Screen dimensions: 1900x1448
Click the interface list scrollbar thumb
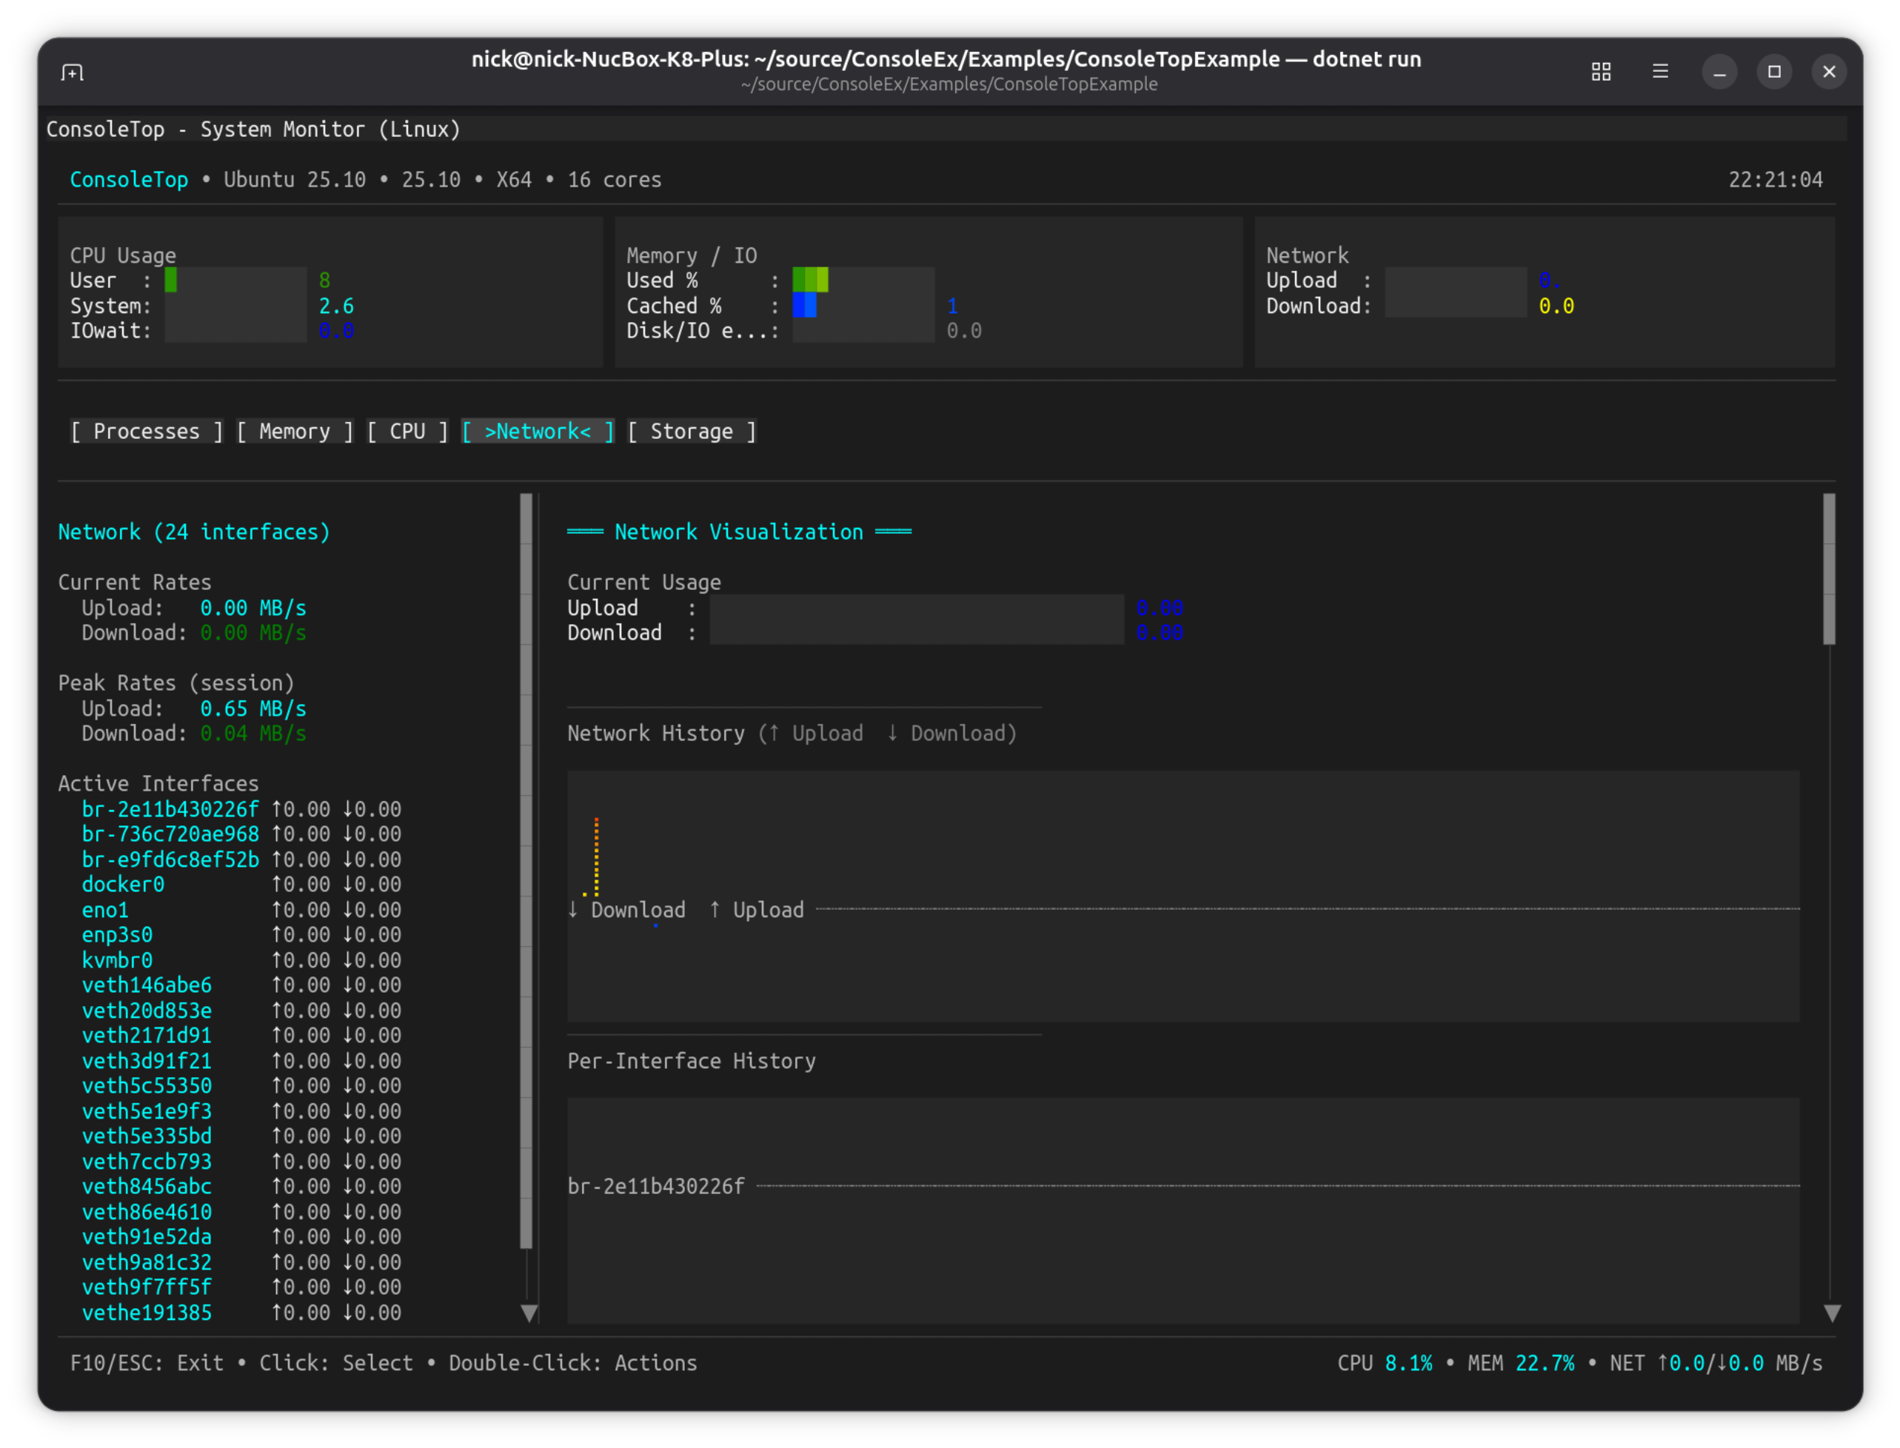click(526, 871)
